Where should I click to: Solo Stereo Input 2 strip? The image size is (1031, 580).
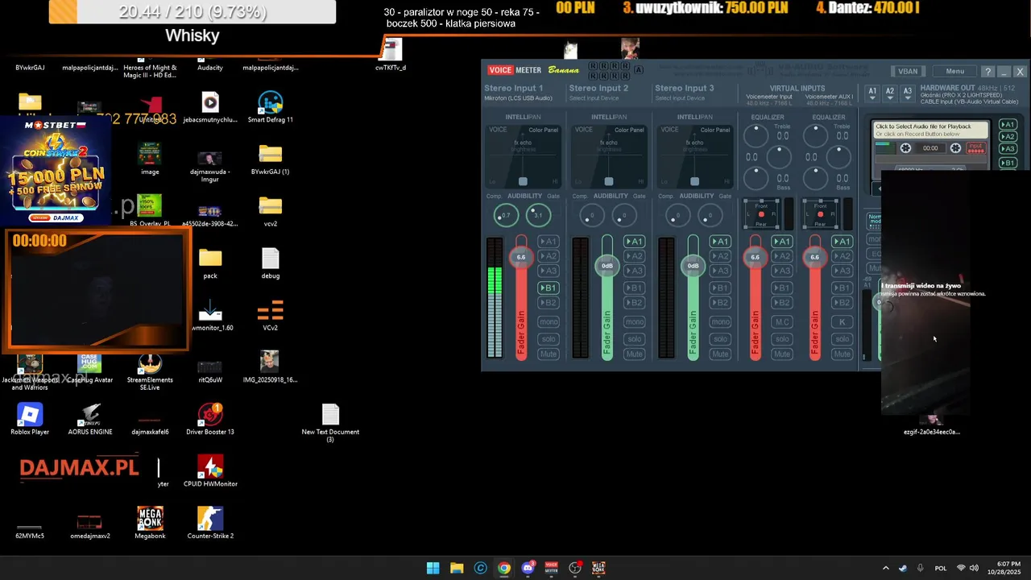click(x=635, y=339)
